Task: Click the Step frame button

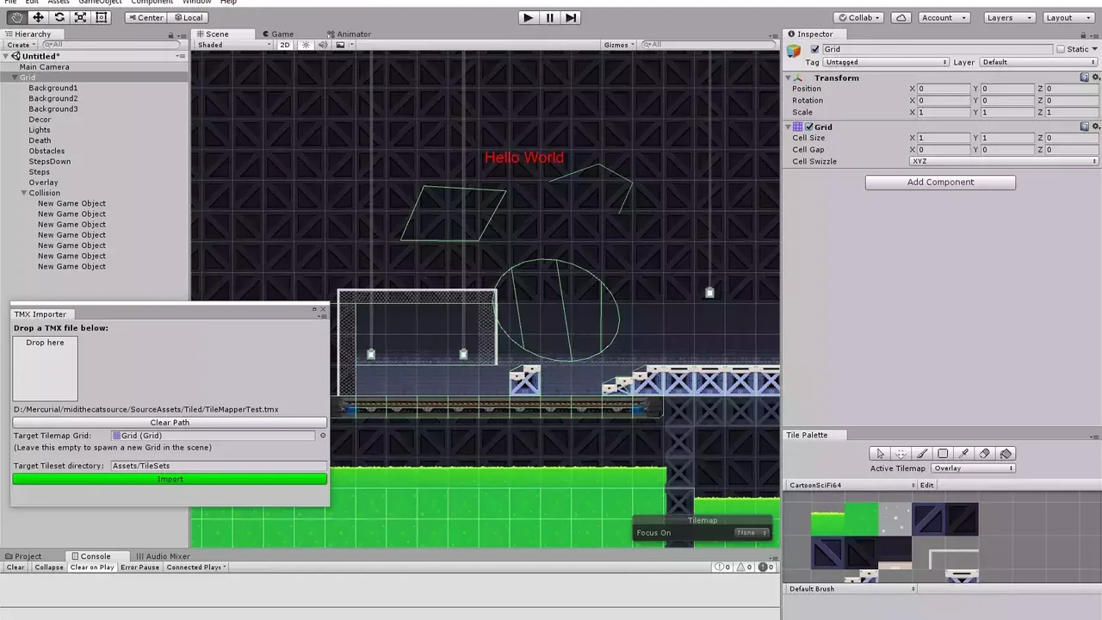Action: coord(570,17)
